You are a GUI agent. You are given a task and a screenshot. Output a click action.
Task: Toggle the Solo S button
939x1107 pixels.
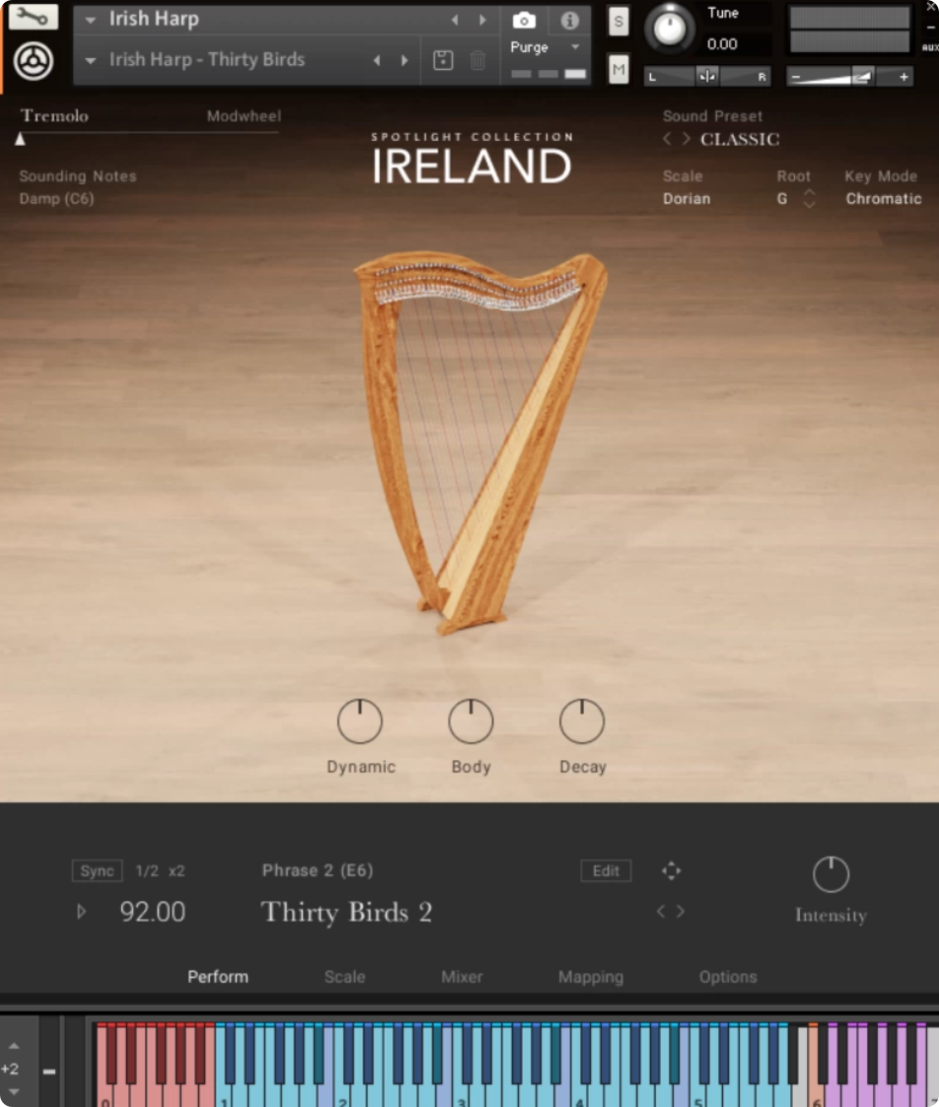(618, 22)
